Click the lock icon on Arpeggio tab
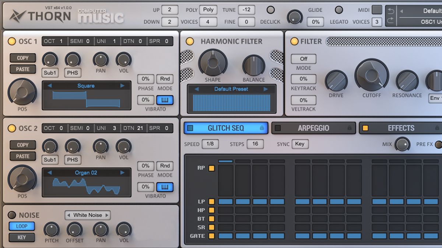The height and width of the screenshot is (248, 442). [x=349, y=128]
